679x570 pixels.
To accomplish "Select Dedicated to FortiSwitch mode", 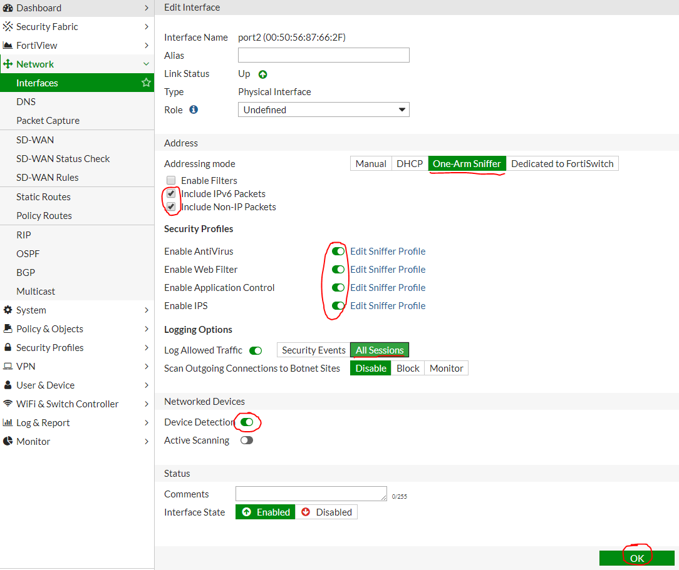I will pyautogui.click(x=562, y=163).
